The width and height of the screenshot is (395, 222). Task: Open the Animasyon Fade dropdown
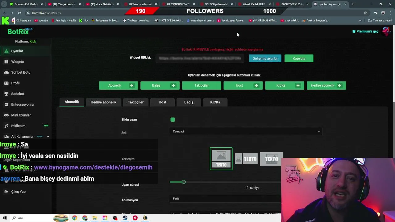(225, 199)
